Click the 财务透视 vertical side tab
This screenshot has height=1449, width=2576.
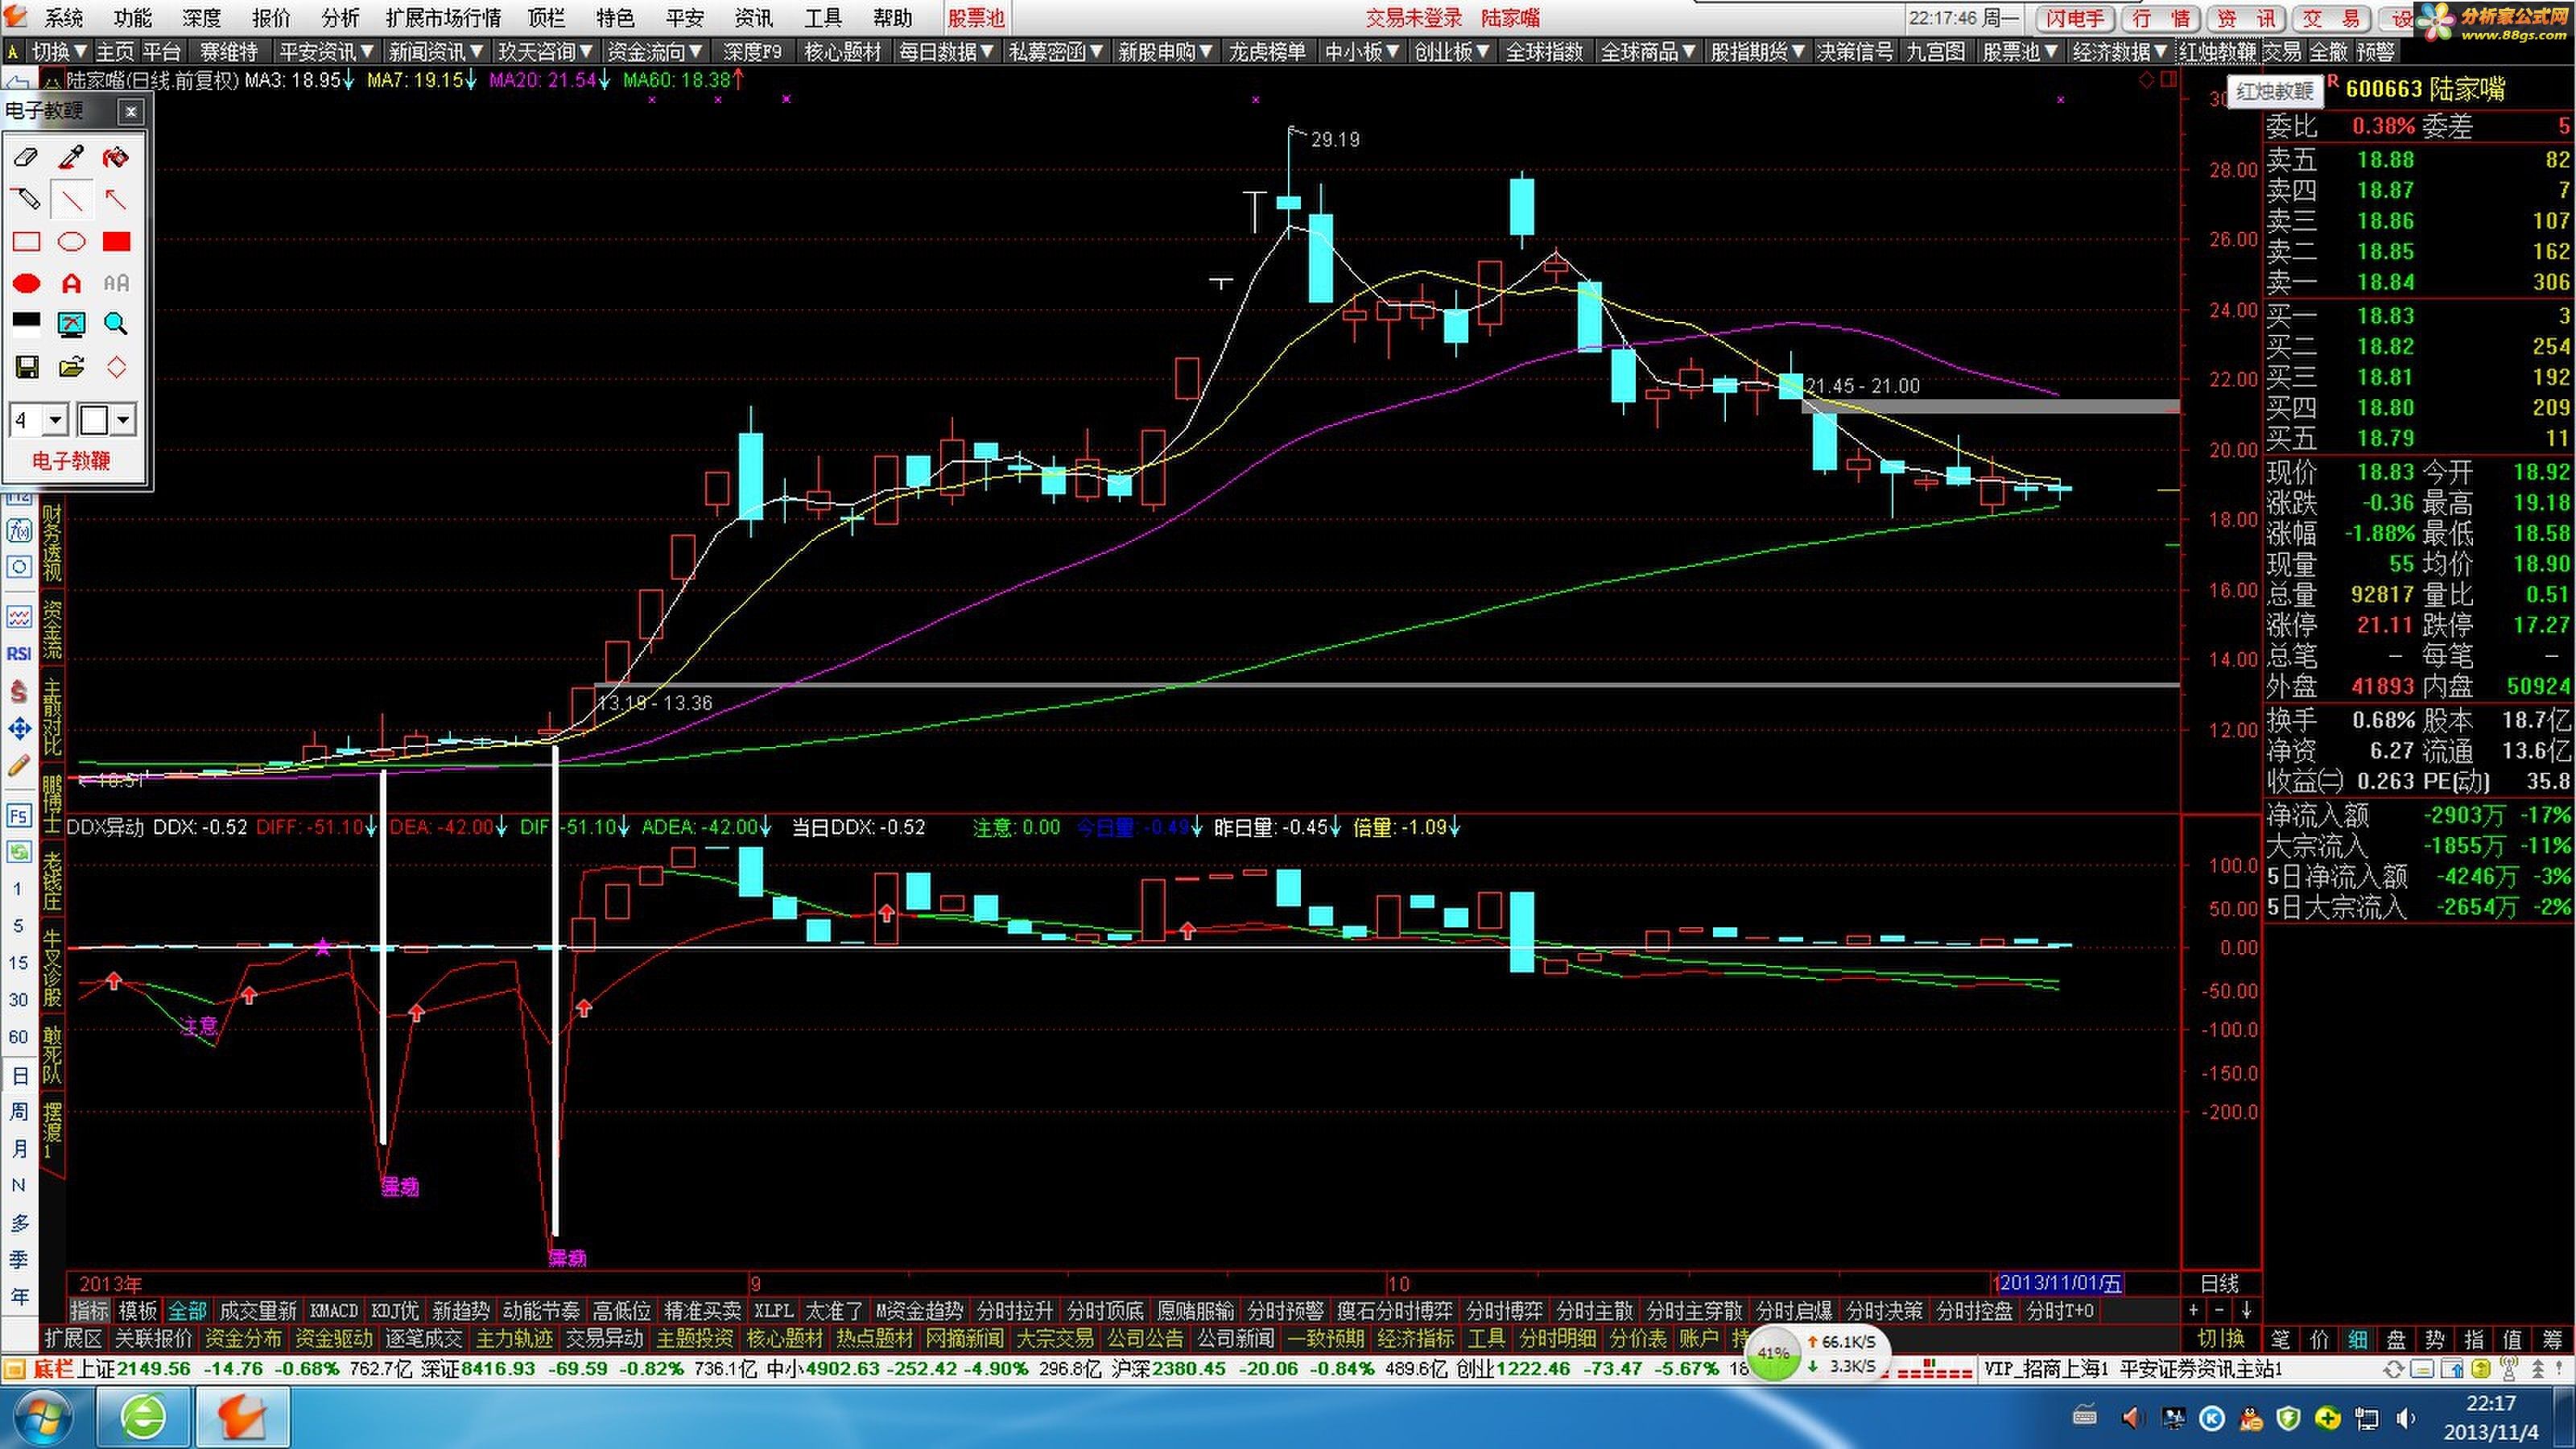pos(52,543)
